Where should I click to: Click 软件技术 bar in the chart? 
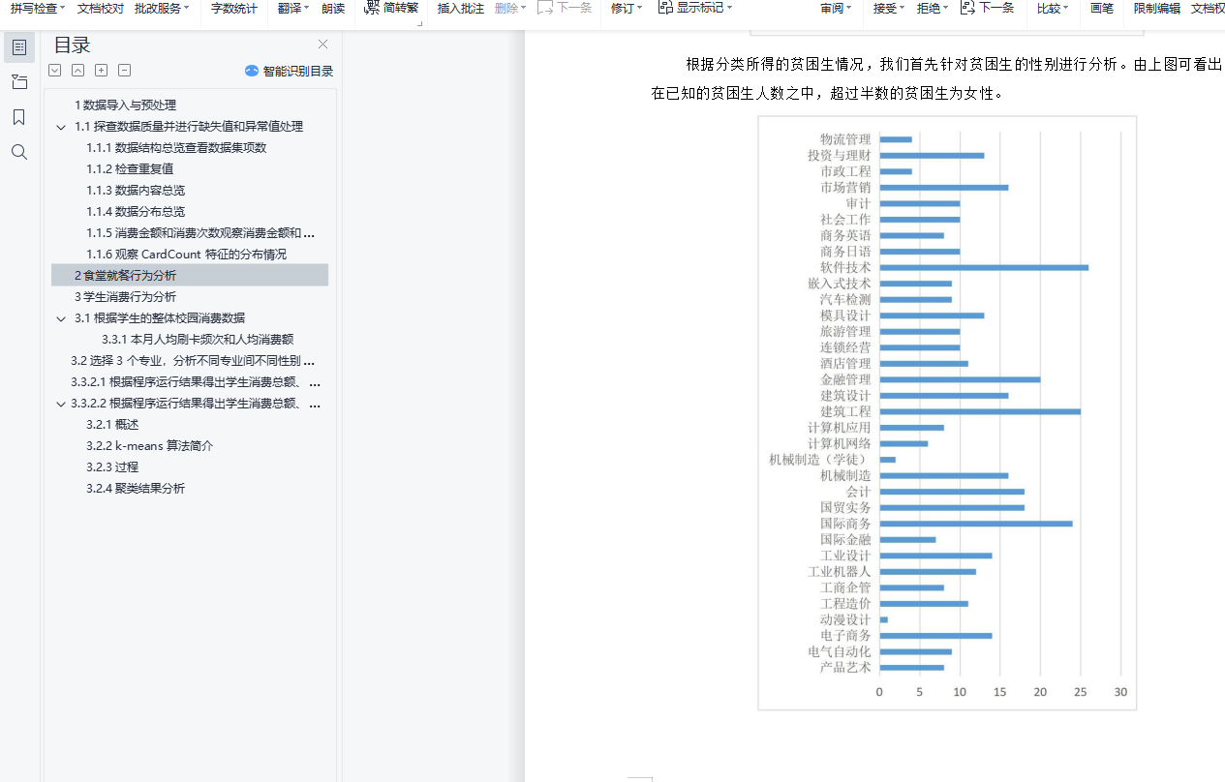coord(984,267)
